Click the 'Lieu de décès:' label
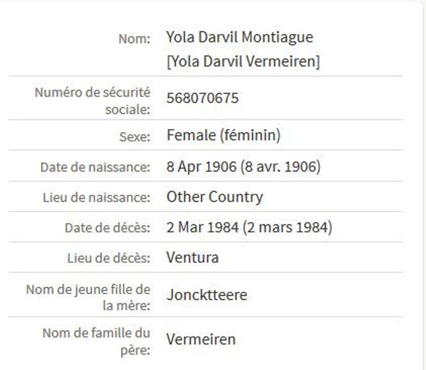The image size is (426, 370). pos(109,258)
